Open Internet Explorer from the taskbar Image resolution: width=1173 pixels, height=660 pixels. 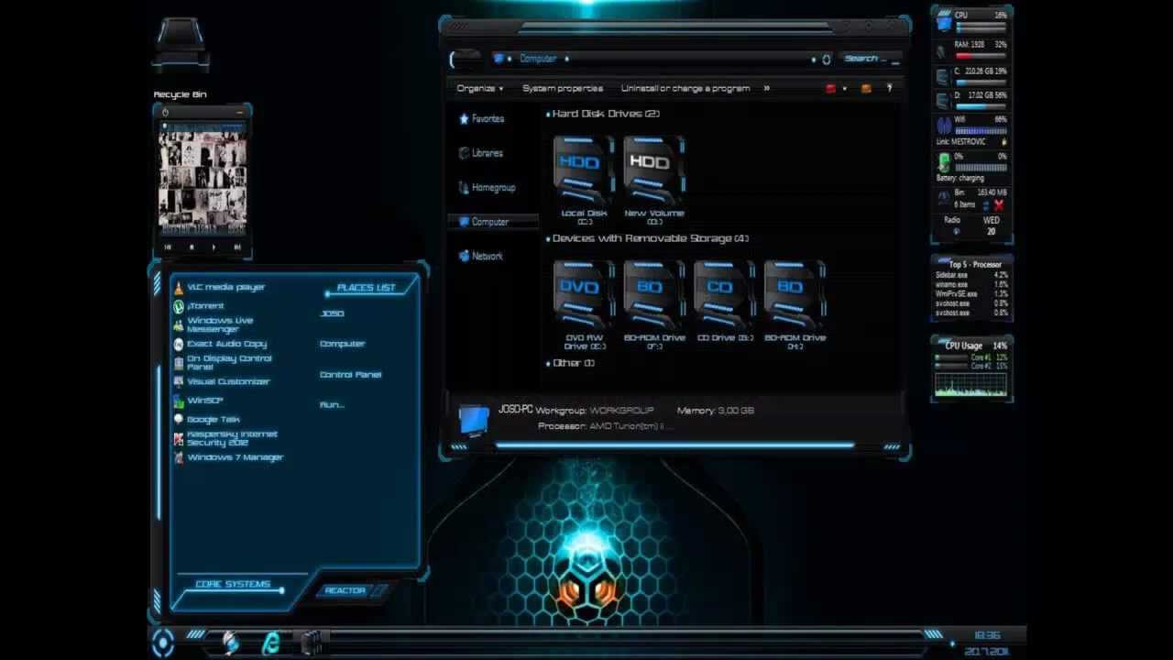271,642
